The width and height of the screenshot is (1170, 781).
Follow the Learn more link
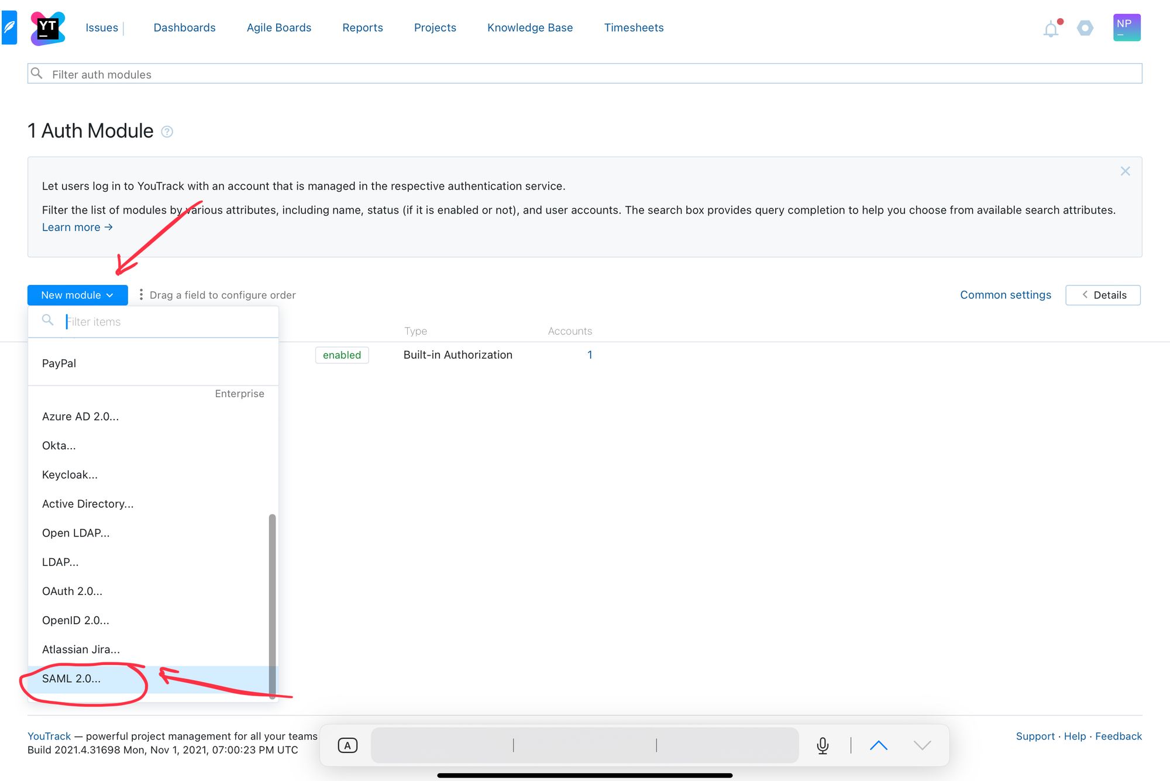click(77, 227)
